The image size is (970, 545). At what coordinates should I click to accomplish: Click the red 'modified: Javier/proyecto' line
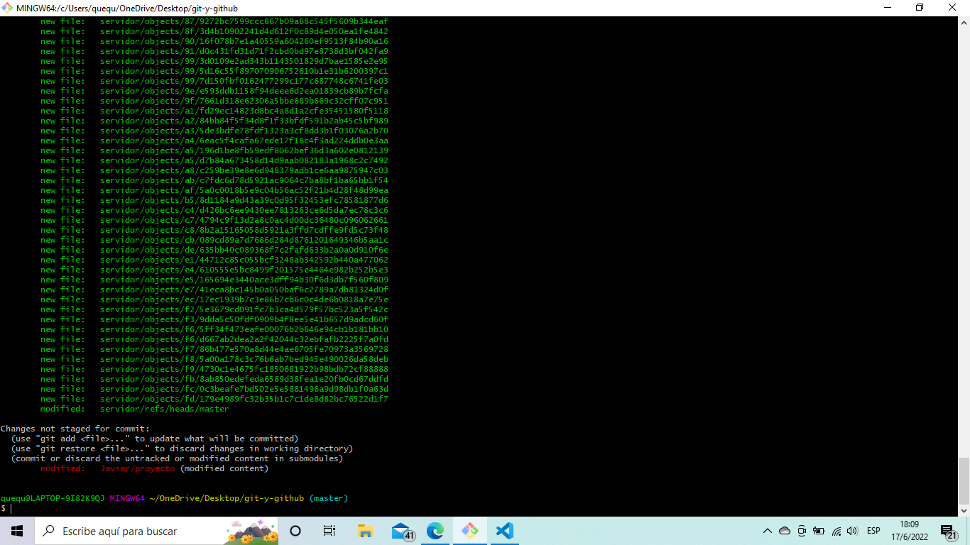(x=154, y=468)
